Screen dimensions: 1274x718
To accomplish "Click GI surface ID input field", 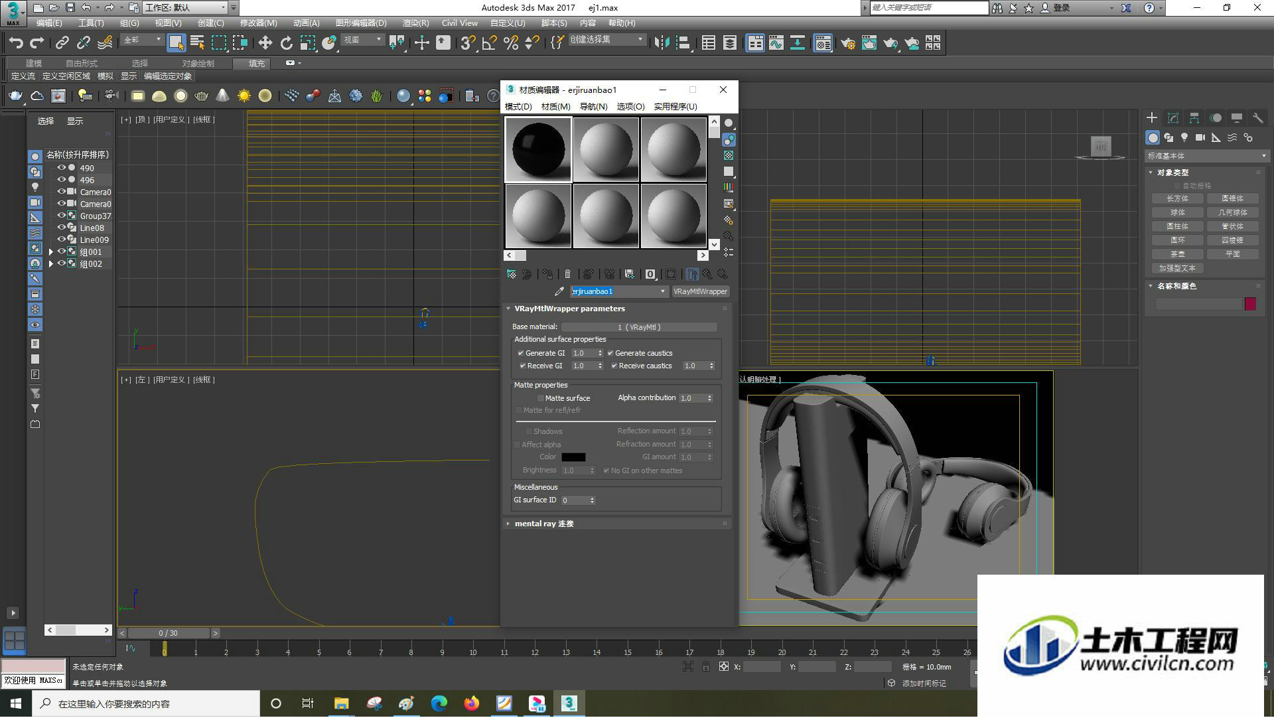I will coord(575,500).
